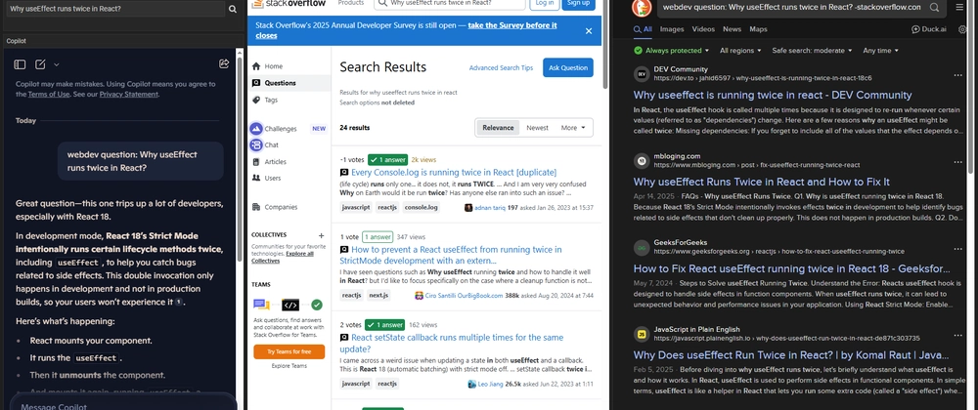
Task: Switch to the Images tab in DuckDuckGo
Action: tap(672, 29)
